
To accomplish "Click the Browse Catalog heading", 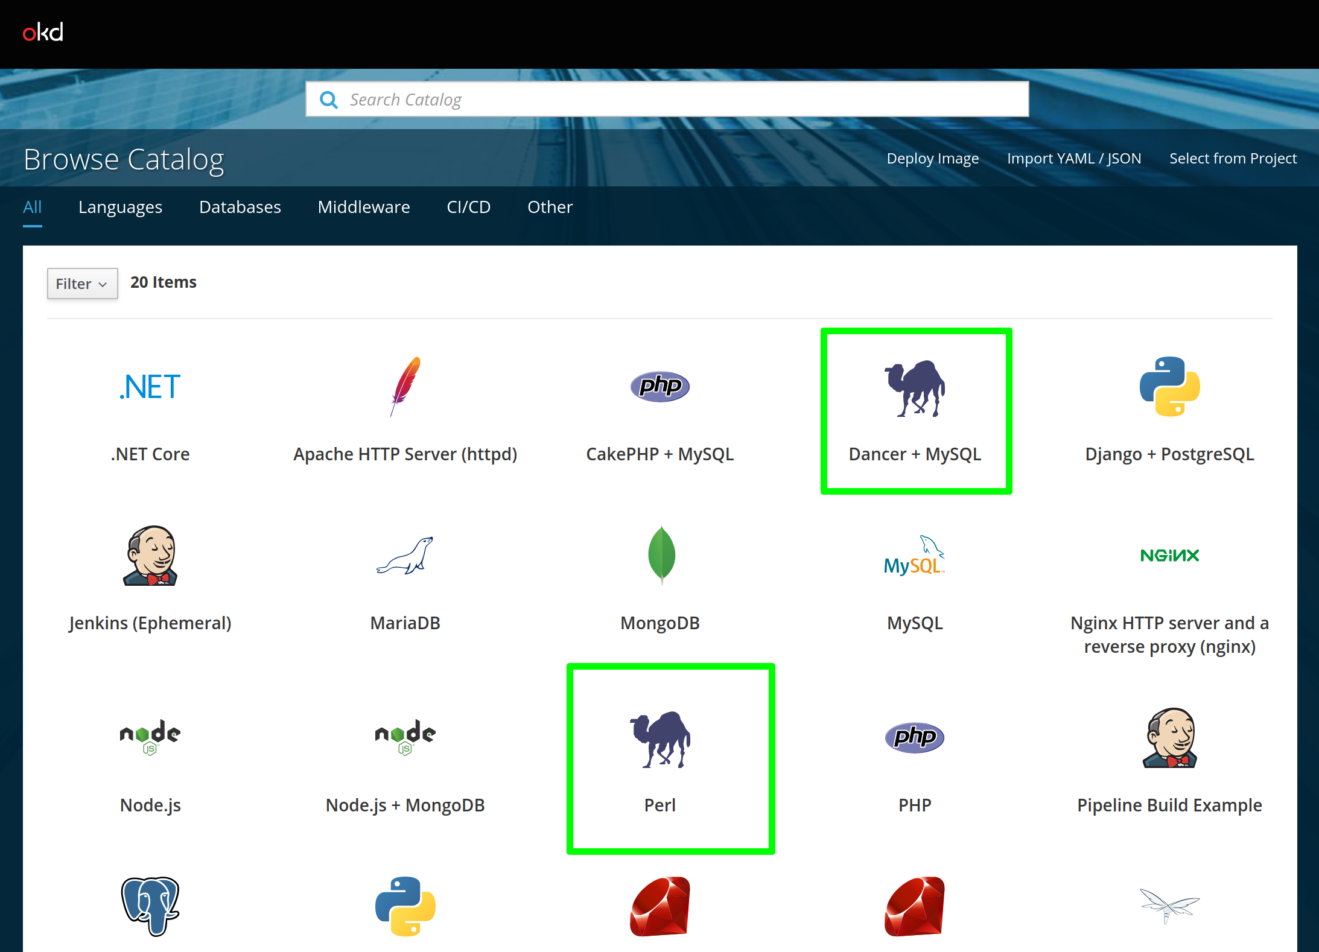I will (124, 160).
